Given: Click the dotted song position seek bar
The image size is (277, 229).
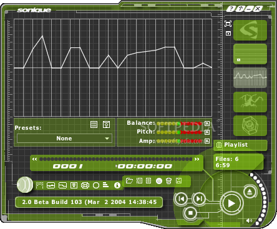Looking at the screenshot, I should (x=115, y=159).
